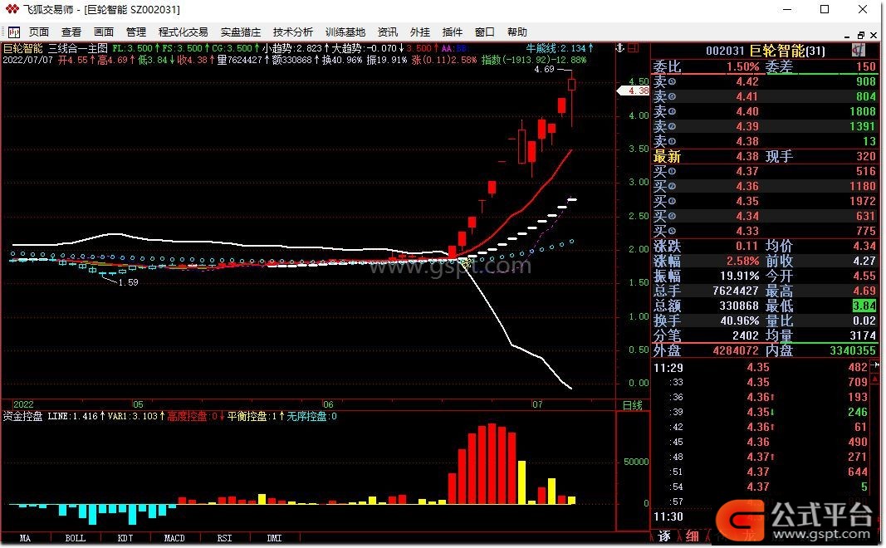Click the red window-layout icon beside the anchor
Image resolution: width=886 pixels, height=548 pixels.
[x=634, y=49]
